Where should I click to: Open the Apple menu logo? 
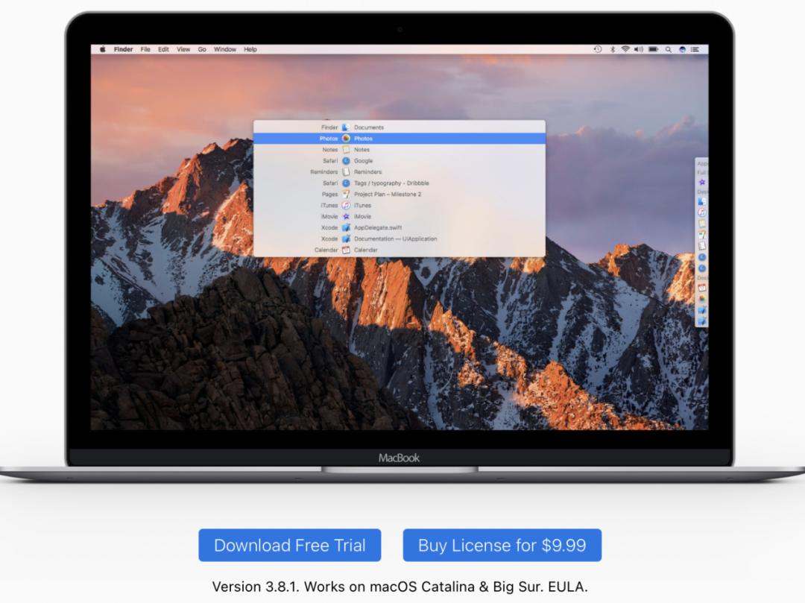tap(103, 49)
